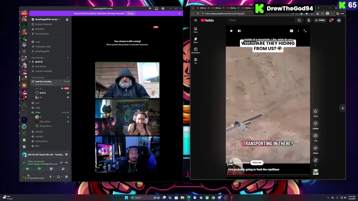Open the Discord inbox icon in the title bar
The width and height of the screenshot is (358, 201).
point(156,8)
